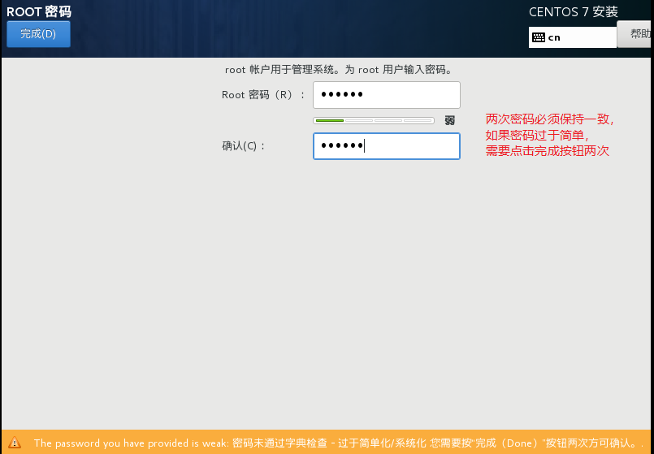Screen dimensions: 654x454
Task: Click the password strength bar
Action: pyautogui.click(x=374, y=121)
